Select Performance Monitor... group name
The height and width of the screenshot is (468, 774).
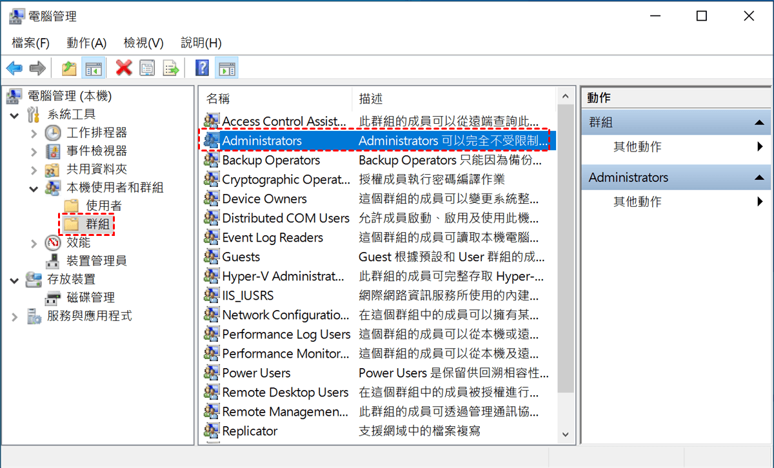tap(285, 353)
